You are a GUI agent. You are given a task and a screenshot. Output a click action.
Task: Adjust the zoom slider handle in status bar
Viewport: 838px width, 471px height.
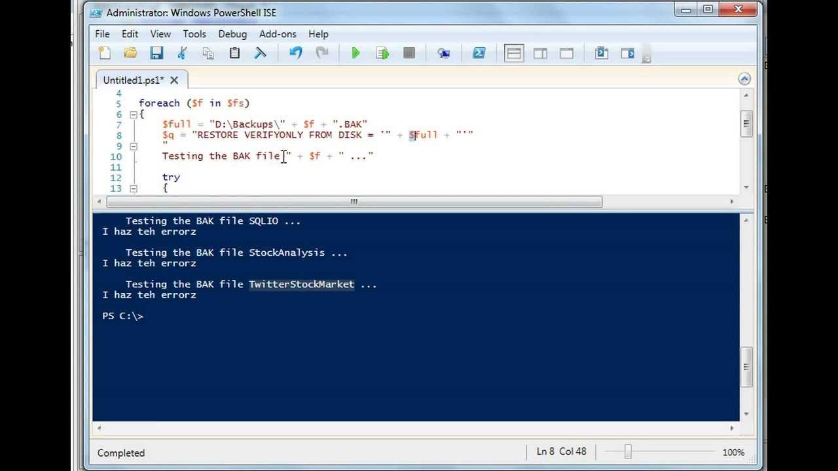628,452
